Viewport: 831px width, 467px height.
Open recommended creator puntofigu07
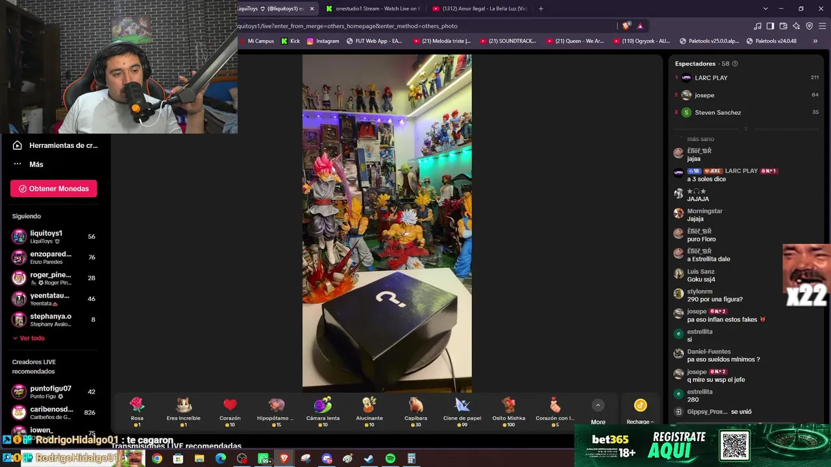(54, 392)
